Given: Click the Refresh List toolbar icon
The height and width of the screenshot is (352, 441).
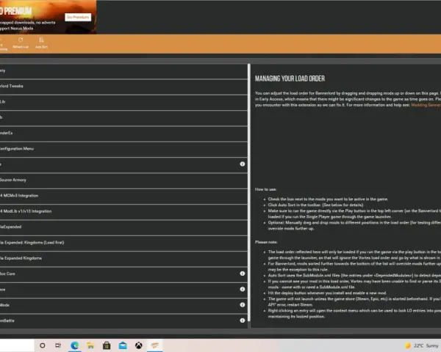Looking at the screenshot, I should (x=21, y=43).
